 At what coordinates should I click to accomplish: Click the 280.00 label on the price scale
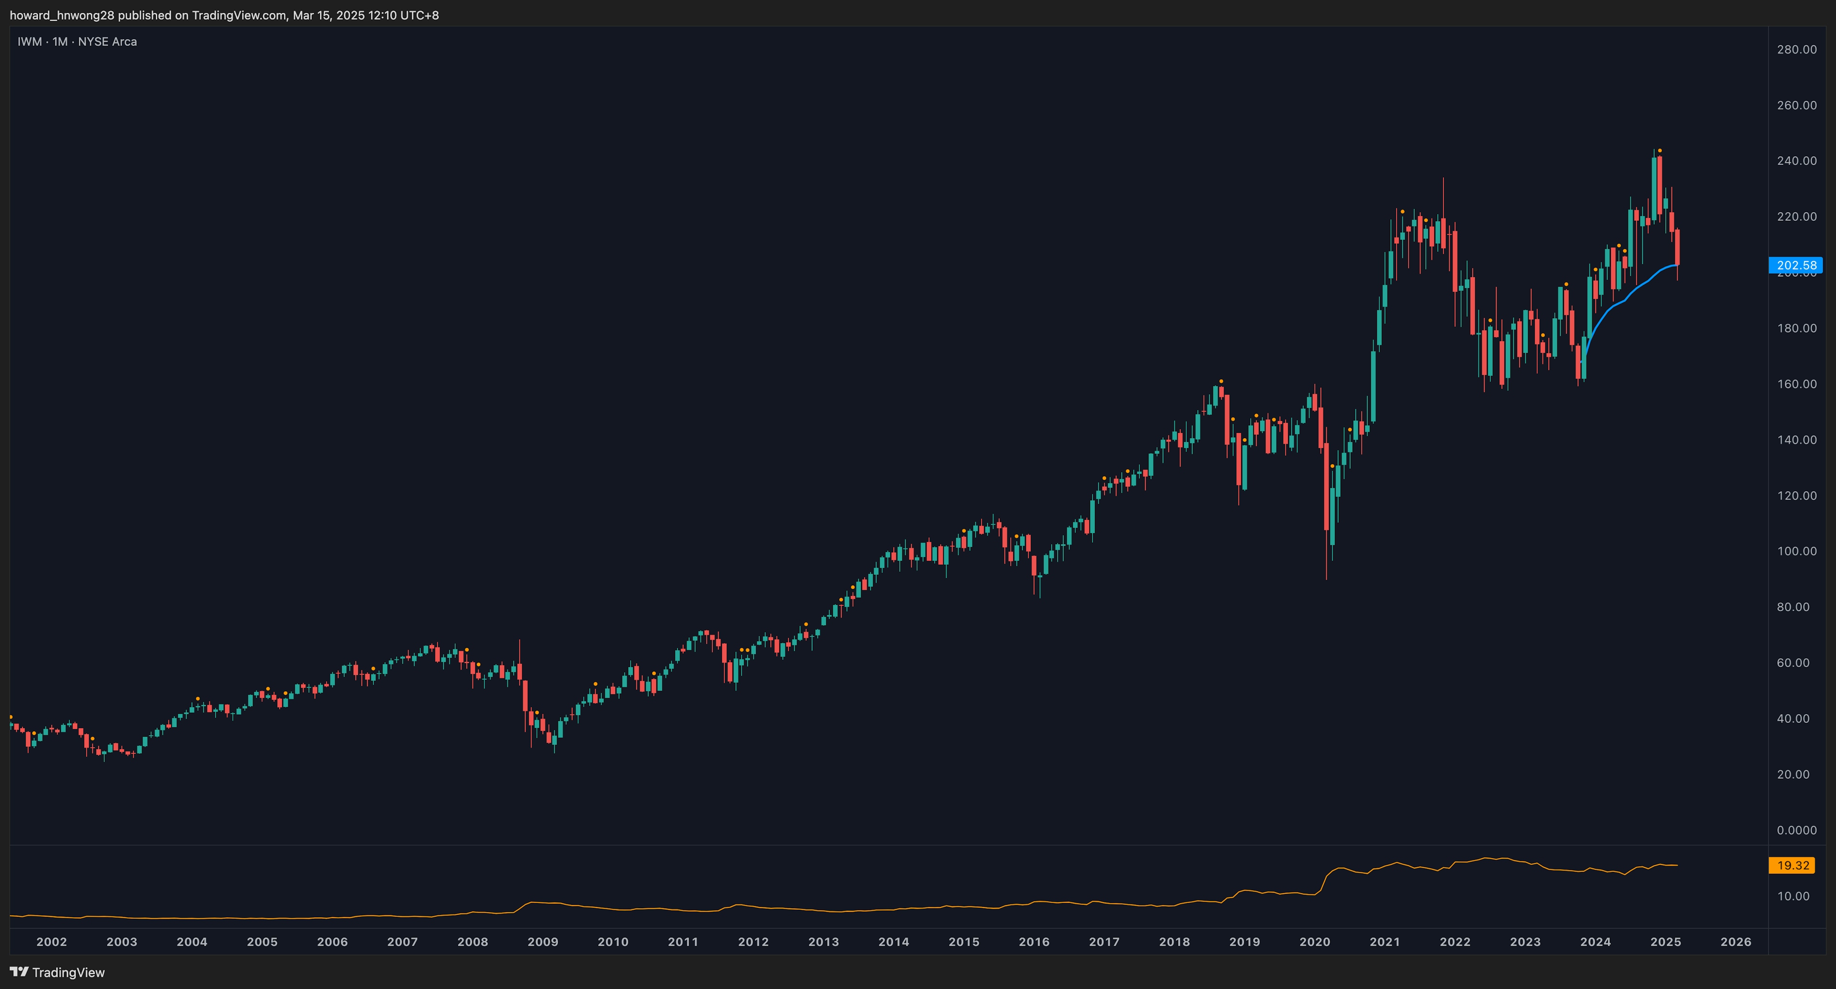pos(1796,49)
